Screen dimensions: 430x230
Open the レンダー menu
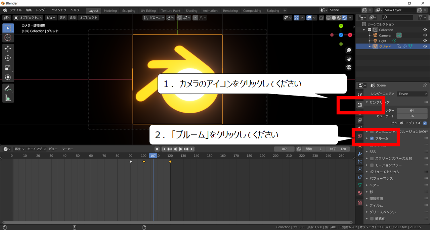coord(42,10)
